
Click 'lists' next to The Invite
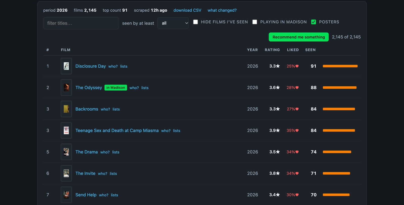(113, 174)
